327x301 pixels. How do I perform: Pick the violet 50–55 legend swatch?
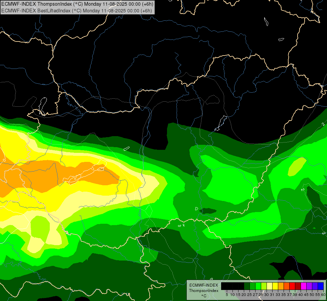coord(315,286)
